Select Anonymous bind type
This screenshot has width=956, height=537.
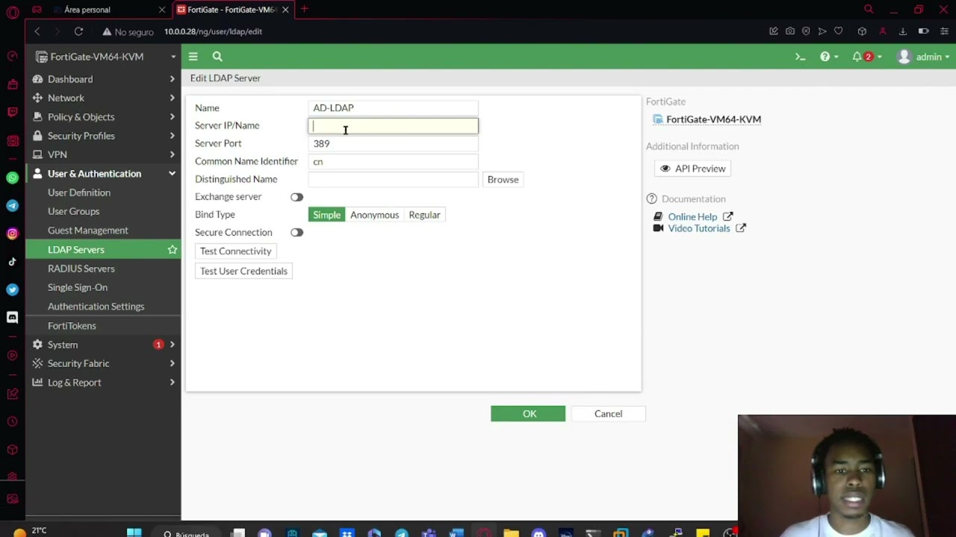[374, 215]
